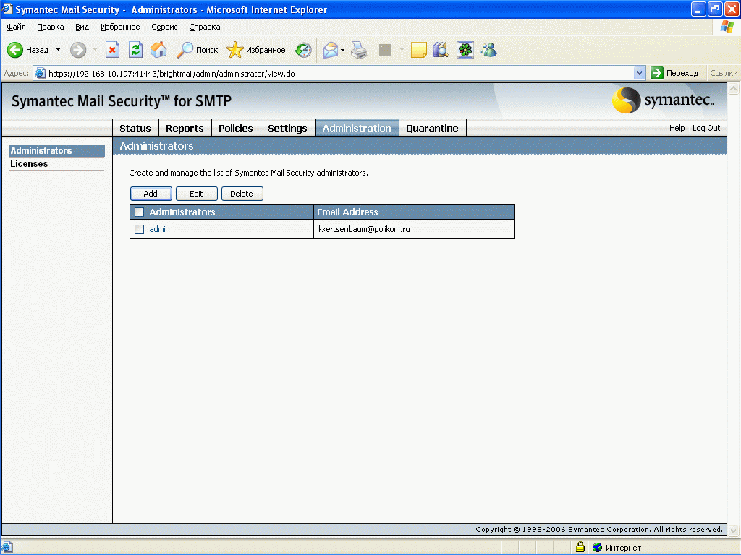The image size is (741, 555).
Task: Open the Справка menu
Action: coord(205,27)
